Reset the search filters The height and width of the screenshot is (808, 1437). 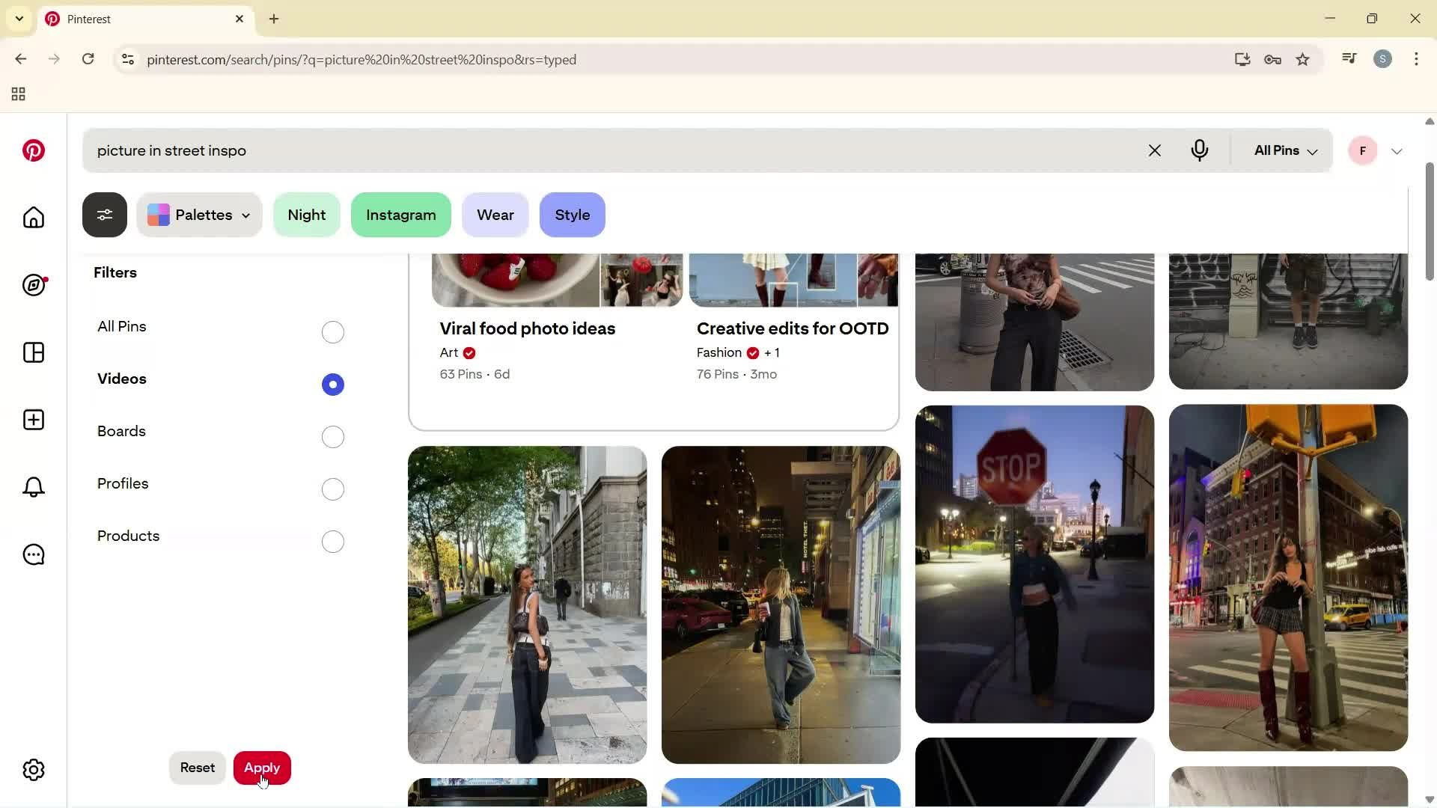[197, 768]
